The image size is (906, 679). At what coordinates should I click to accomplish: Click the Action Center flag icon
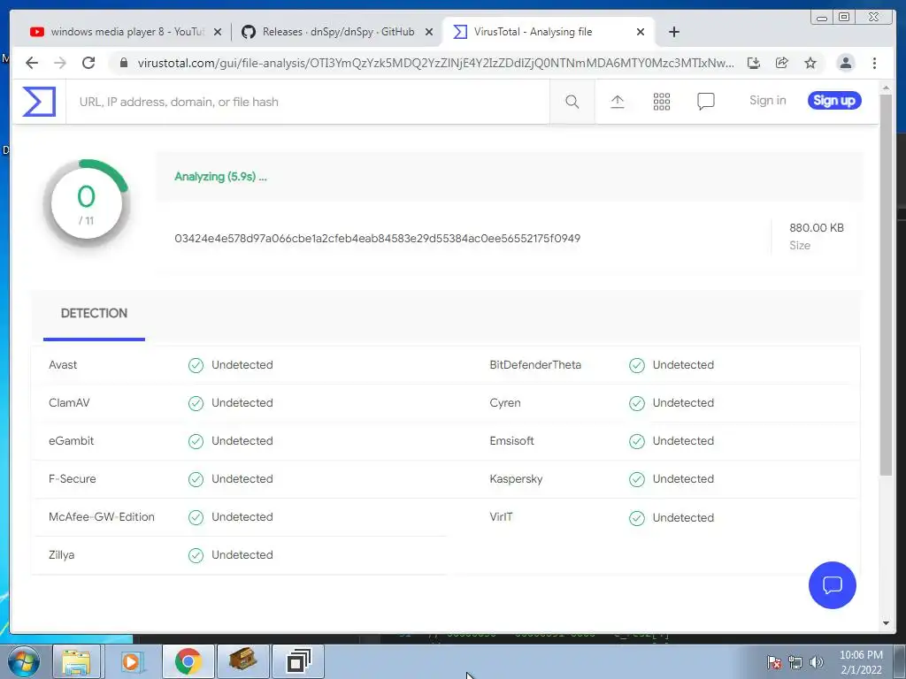click(x=773, y=662)
